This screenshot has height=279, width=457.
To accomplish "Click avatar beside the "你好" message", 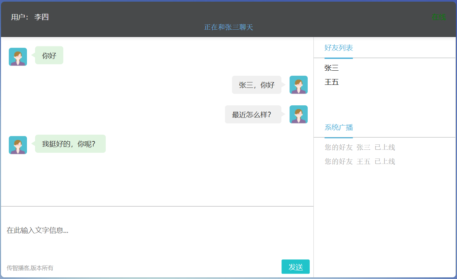I will click(x=18, y=57).
